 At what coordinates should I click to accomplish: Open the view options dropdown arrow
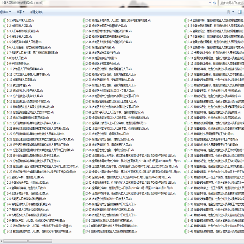point(233,12)
